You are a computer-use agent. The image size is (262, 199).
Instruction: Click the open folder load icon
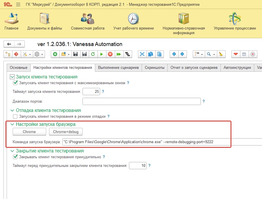(x=63, y=54)
